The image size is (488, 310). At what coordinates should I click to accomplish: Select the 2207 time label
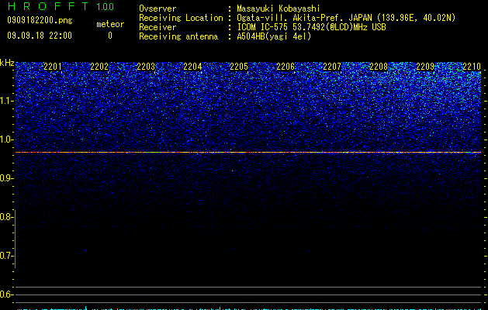coord(332,66)
